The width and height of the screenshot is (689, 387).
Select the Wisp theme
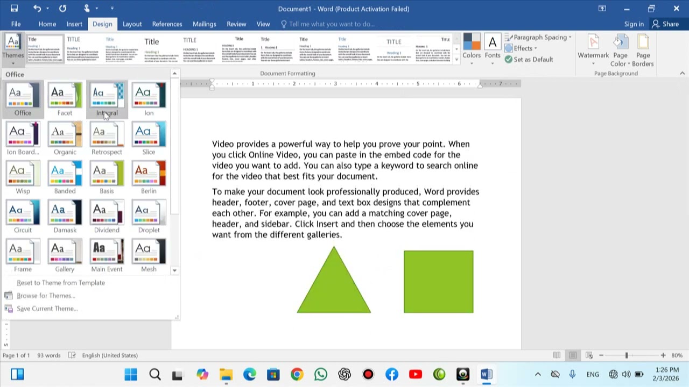click(23, 178)
